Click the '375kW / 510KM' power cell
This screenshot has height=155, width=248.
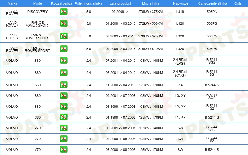click(x=150, y=49)
